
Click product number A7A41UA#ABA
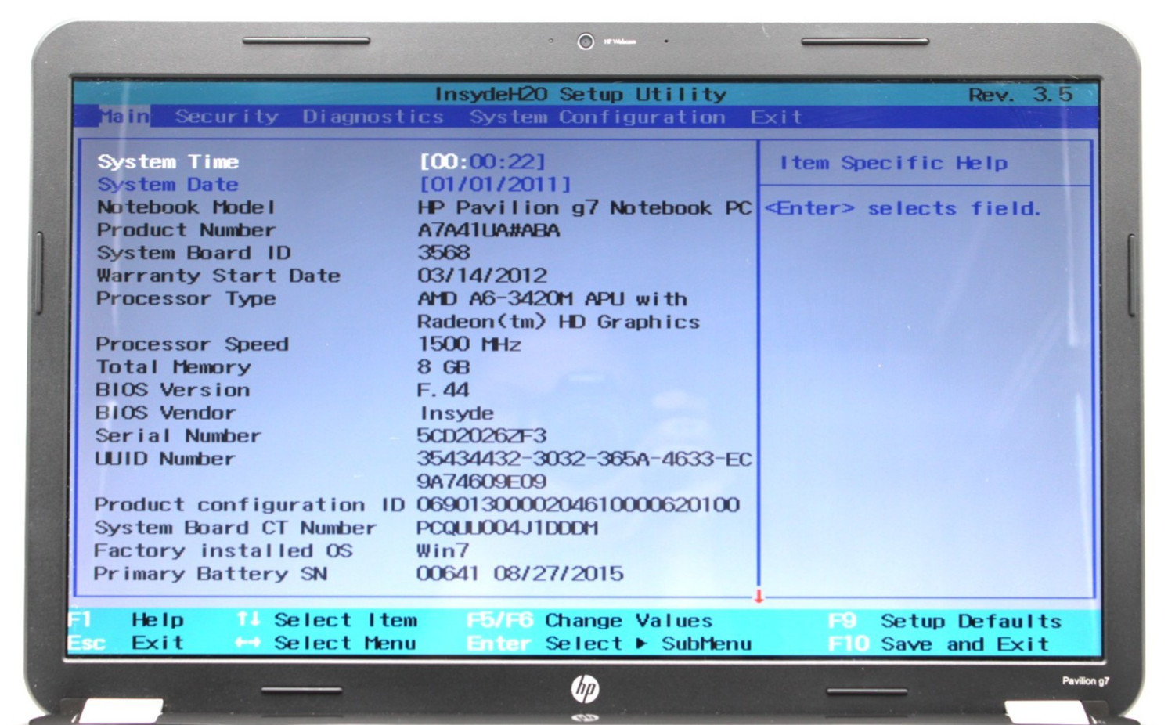(488, 231)
